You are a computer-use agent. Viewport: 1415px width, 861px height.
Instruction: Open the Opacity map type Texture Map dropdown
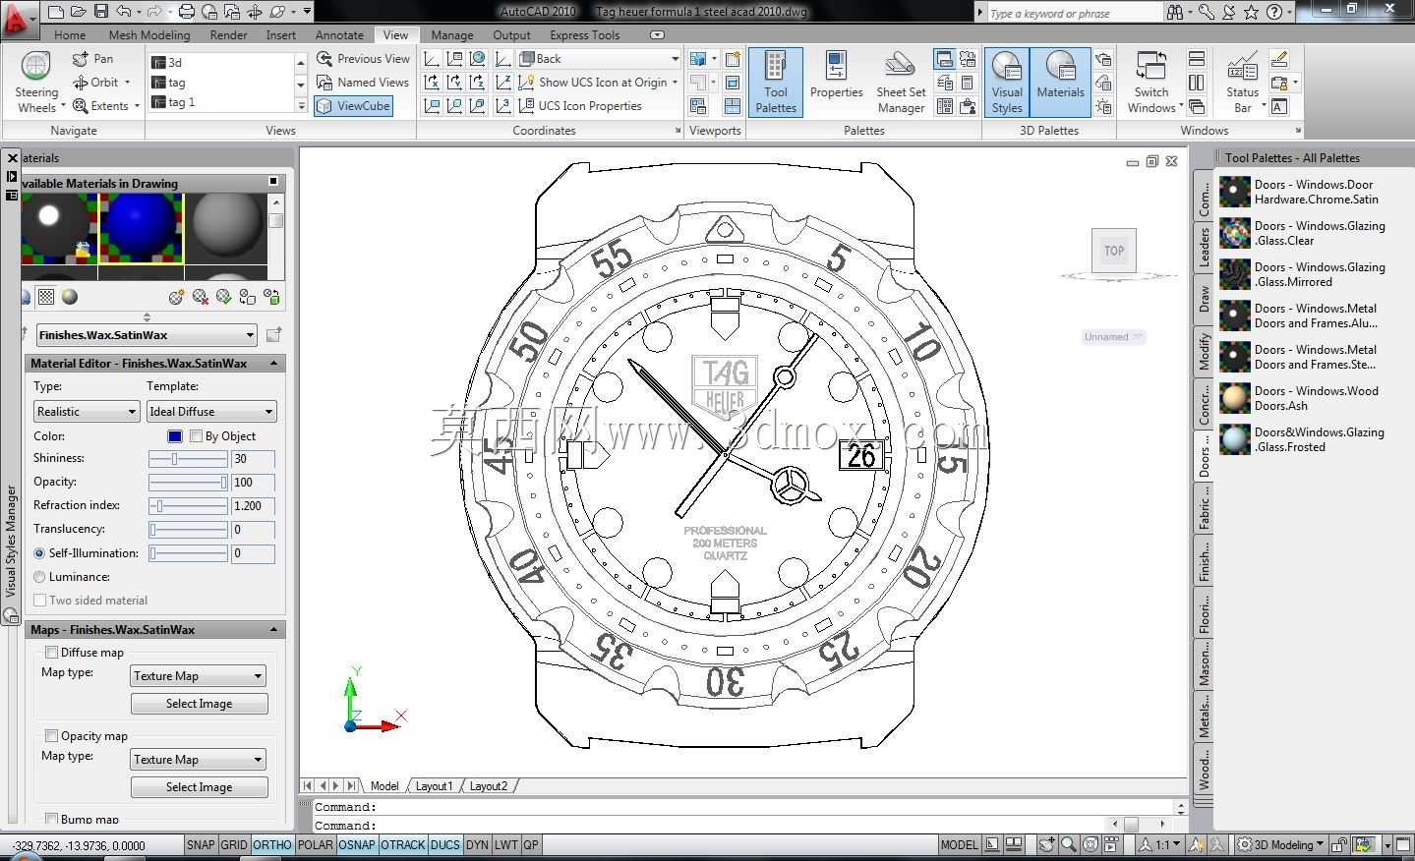pos(199,760)
